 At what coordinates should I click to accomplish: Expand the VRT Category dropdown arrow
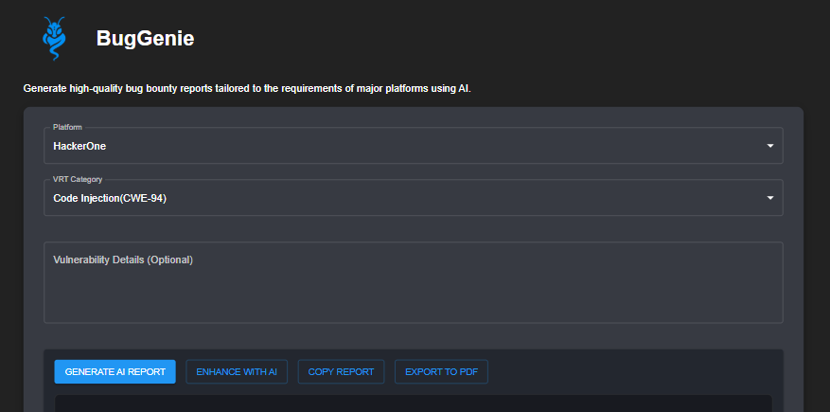coord(769,198)
